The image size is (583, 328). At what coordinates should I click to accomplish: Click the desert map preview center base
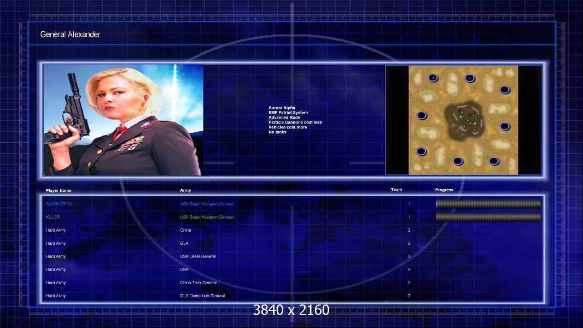pyautogui.click(x=464, y=120)
